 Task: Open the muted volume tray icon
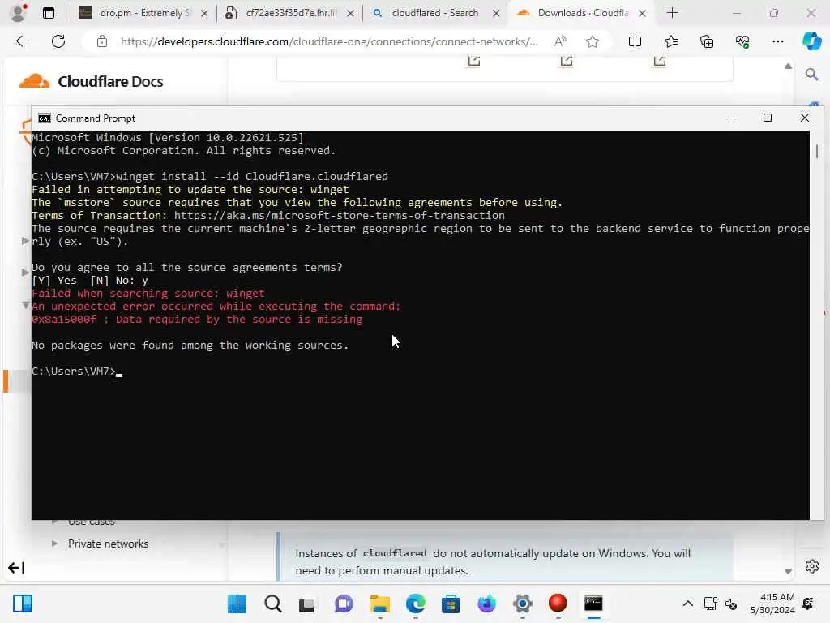tap(731, 604)
